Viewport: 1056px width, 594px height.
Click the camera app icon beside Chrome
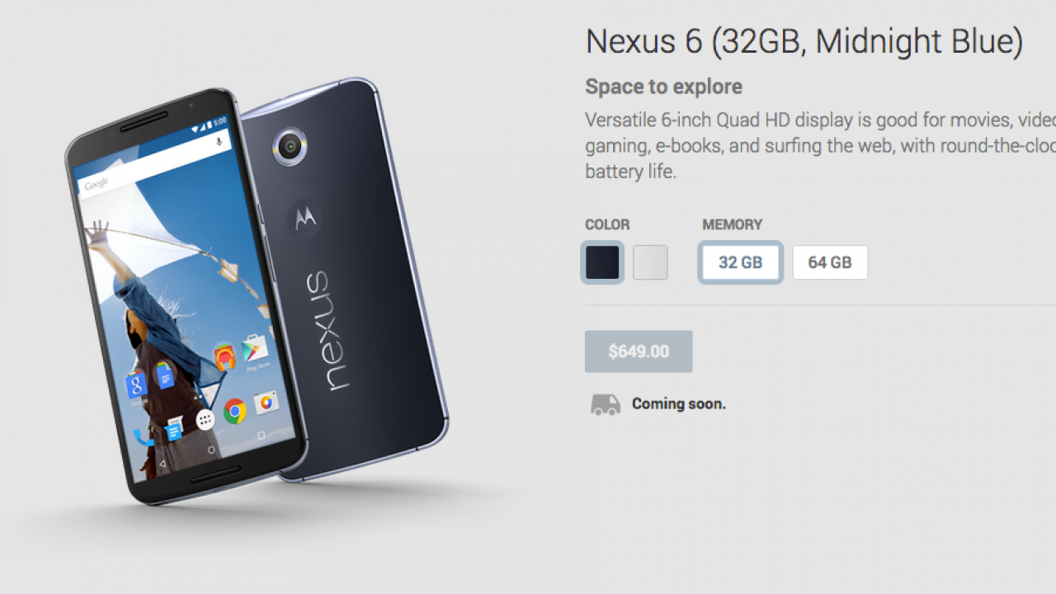pos(266,403)
